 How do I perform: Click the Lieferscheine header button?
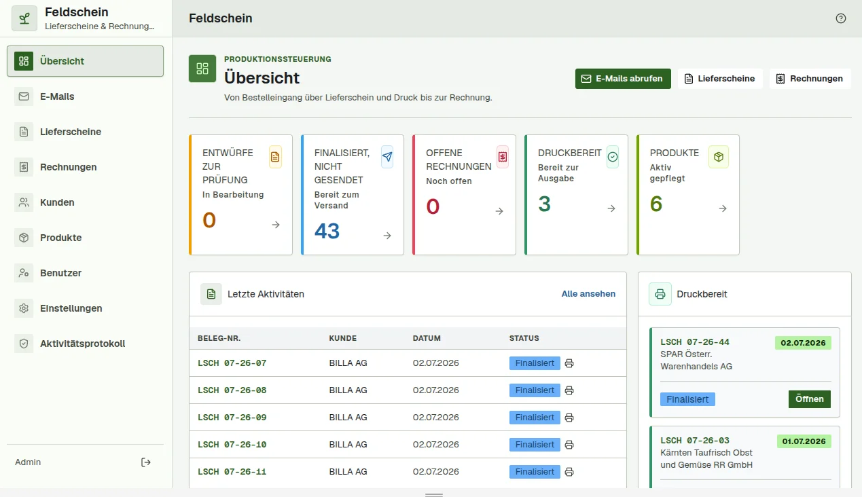(720, 79)
